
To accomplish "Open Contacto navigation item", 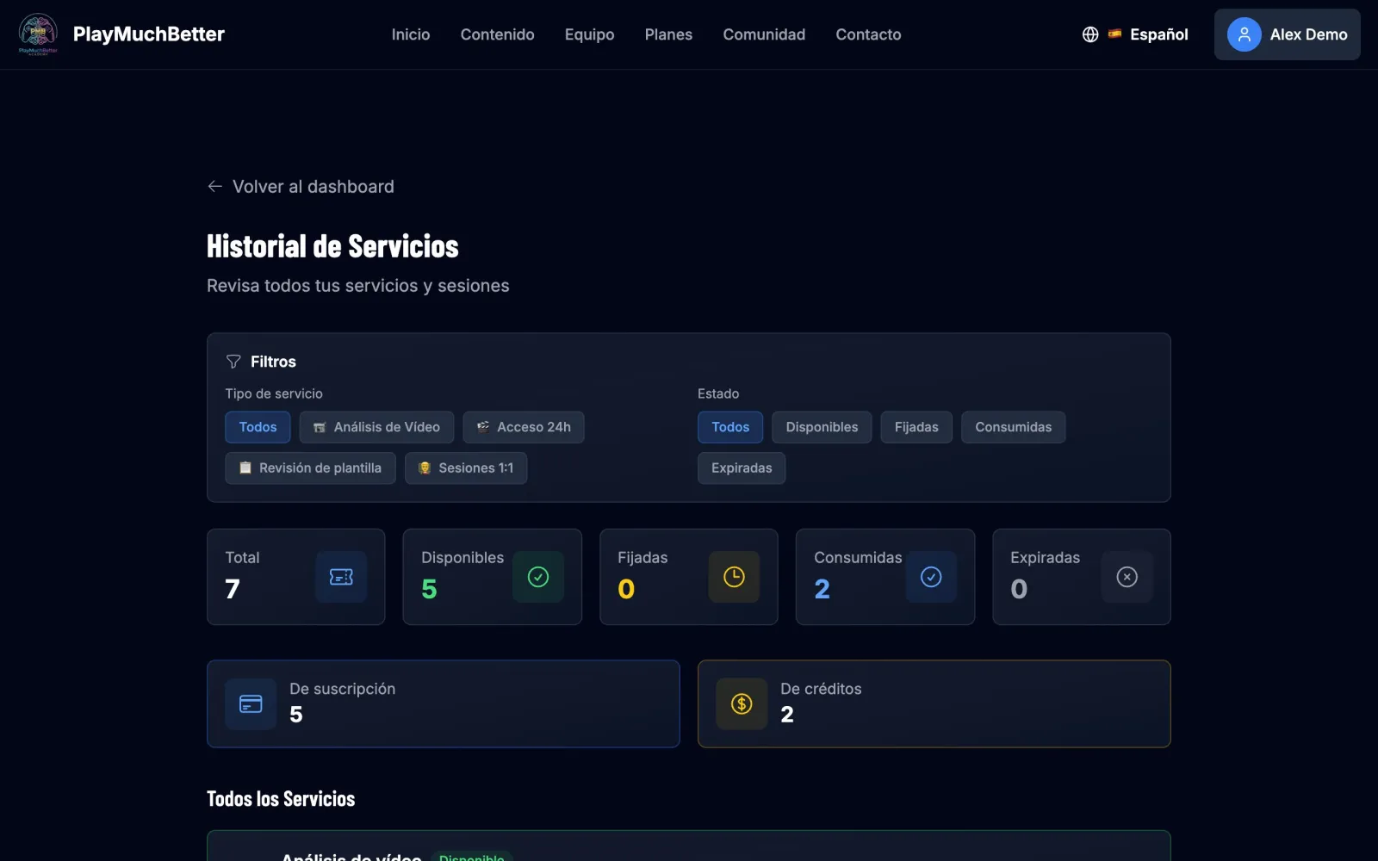I will tap(868, 34).
